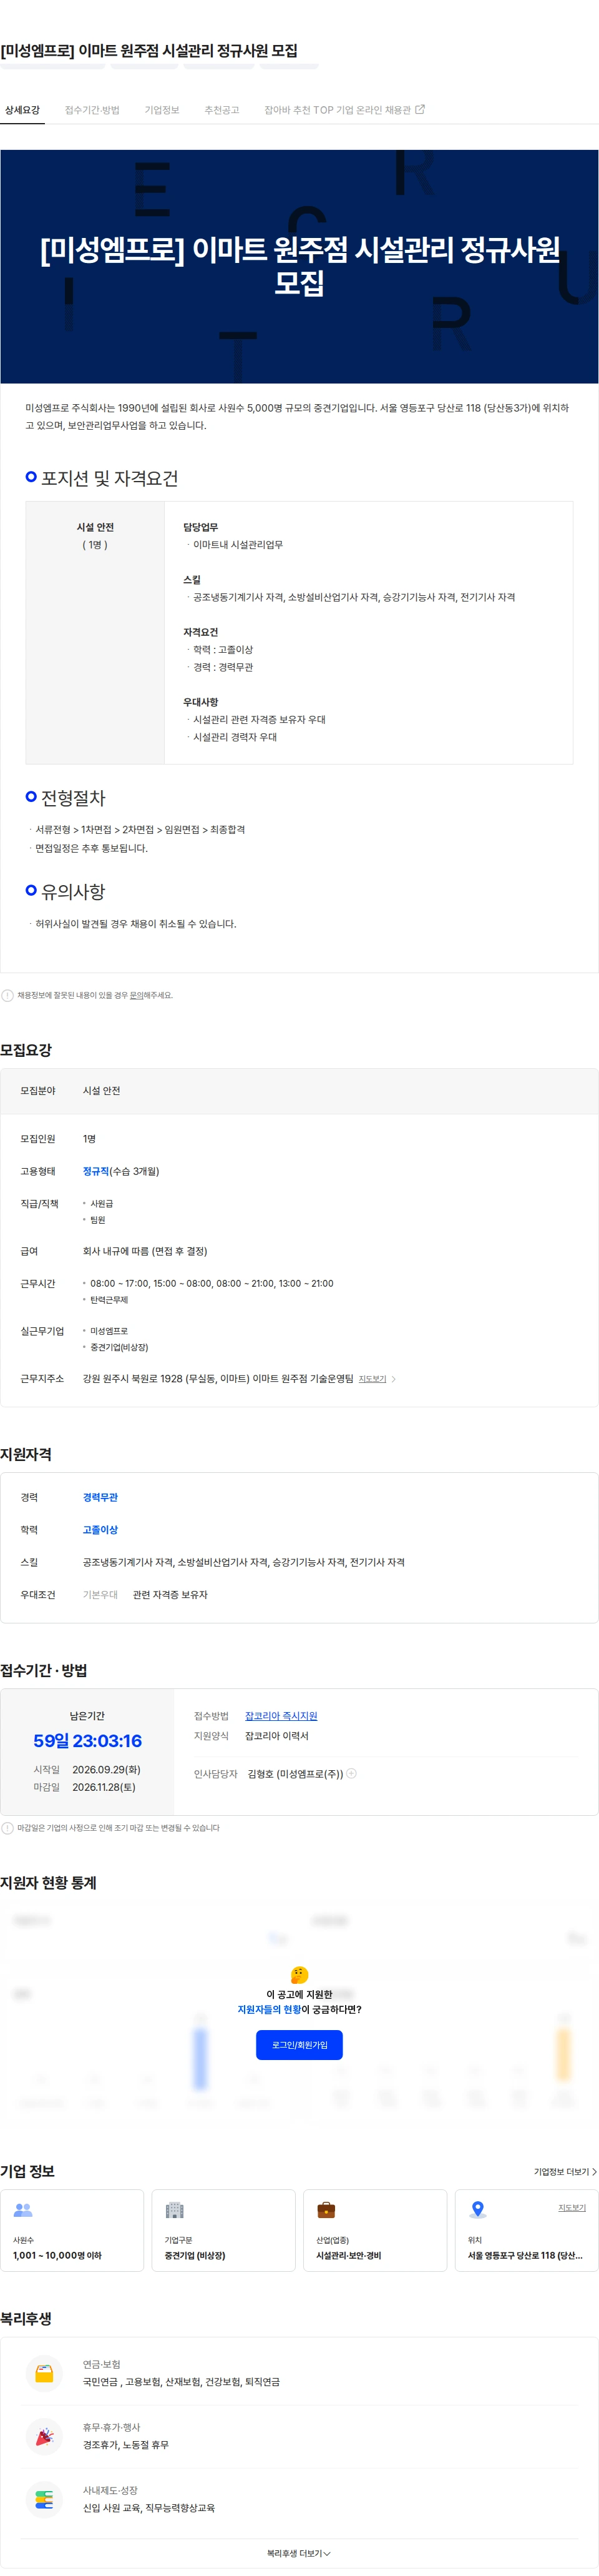
Task: Click the 정규직 employment type text
Action: pyautogui.click(x=96, y=1171)
